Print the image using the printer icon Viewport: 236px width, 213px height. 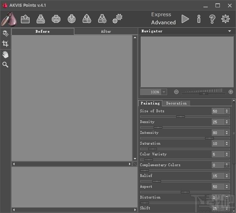[x=56, y=19]
